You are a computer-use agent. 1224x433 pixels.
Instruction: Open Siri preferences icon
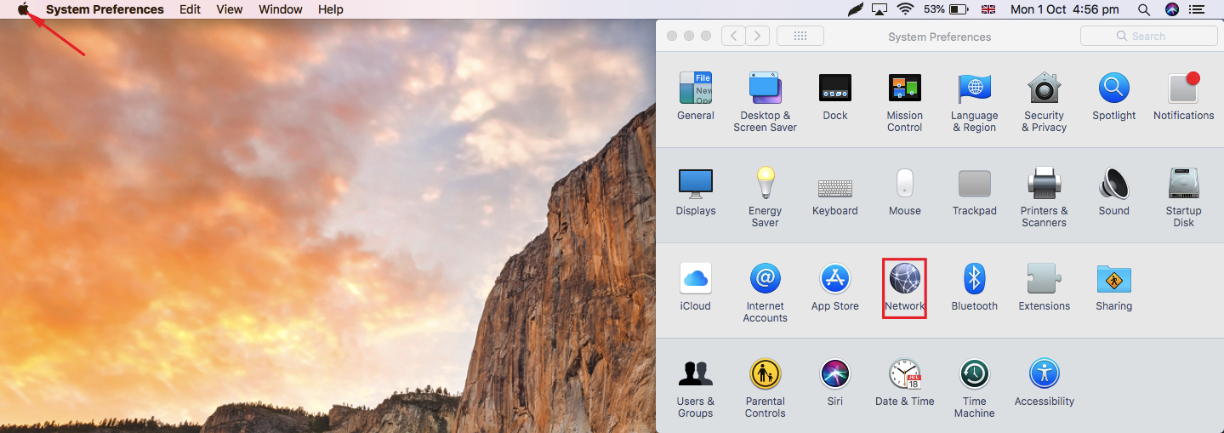(834, 374)
